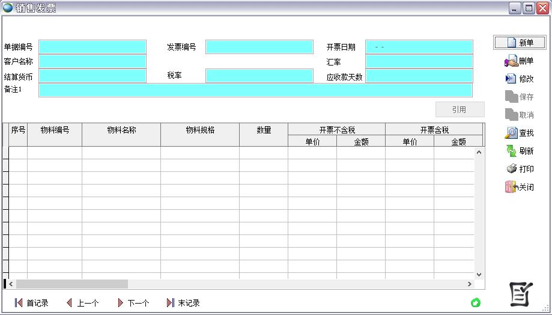Image resolution: width=552 pixels, height=315 pixels.
Task: Open 查找 (Search) with magnifier icon
Action: [511, 133]
